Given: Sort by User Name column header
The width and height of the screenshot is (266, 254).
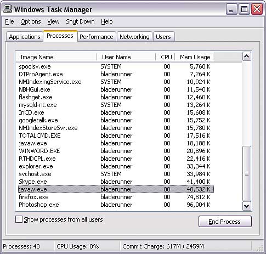Looking at the screenshot, I should (126, 57).
